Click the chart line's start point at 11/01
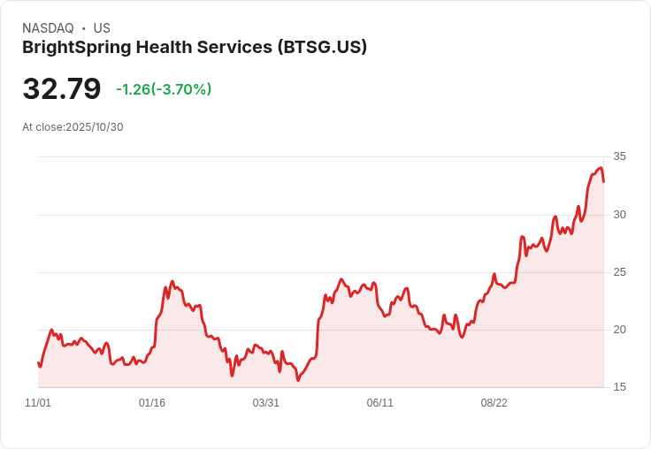Image resolution: width=651 pixels, height=449 pixels. (39, 362)
